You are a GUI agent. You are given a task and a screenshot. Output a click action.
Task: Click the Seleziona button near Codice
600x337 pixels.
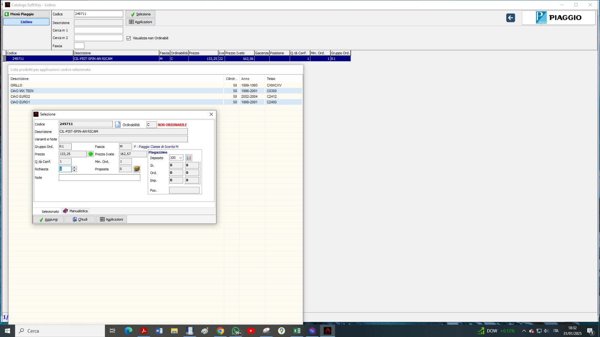coord(140,14)
